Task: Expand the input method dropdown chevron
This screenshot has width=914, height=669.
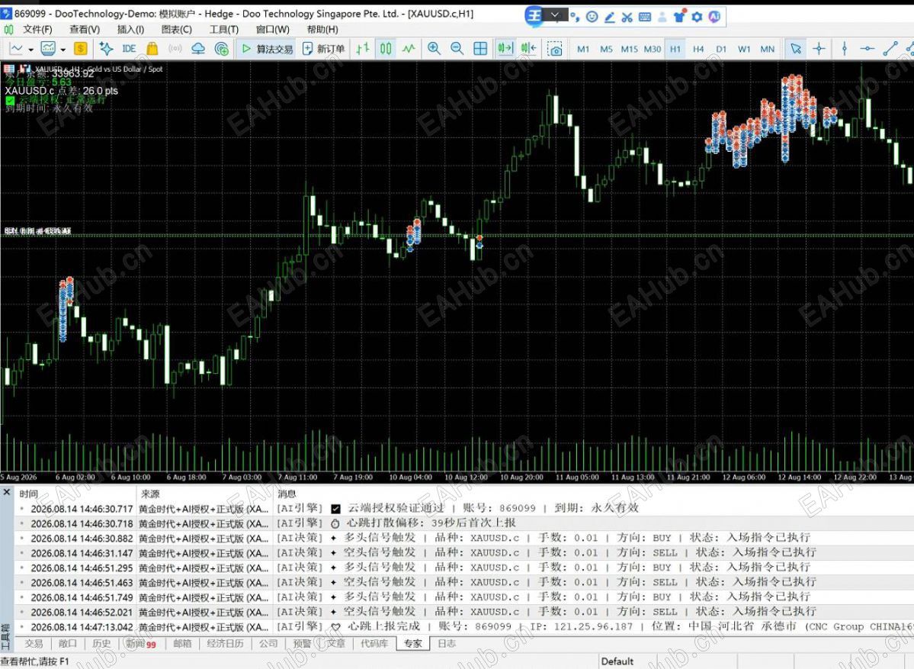Action: point(555,16)
